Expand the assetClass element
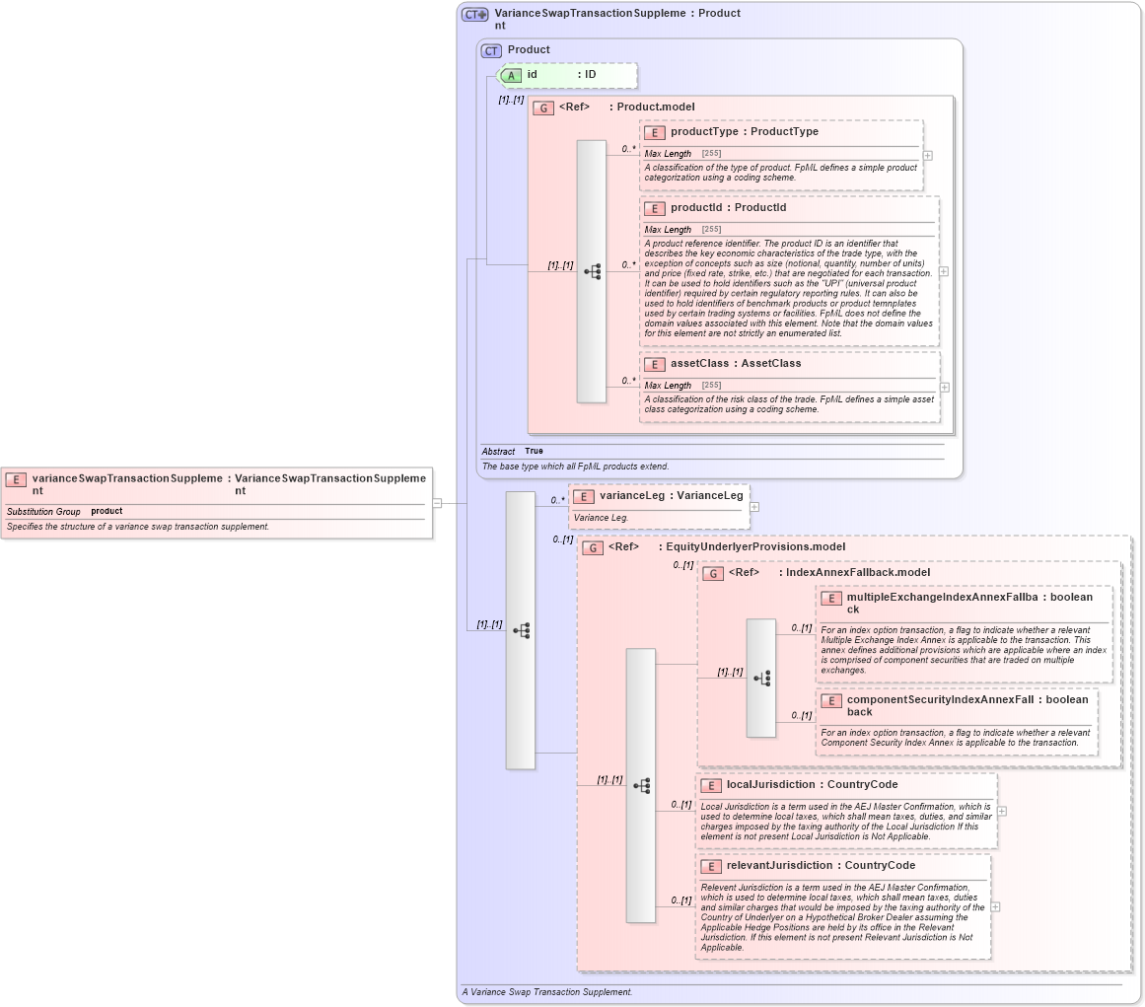 [x=945, y=388]
